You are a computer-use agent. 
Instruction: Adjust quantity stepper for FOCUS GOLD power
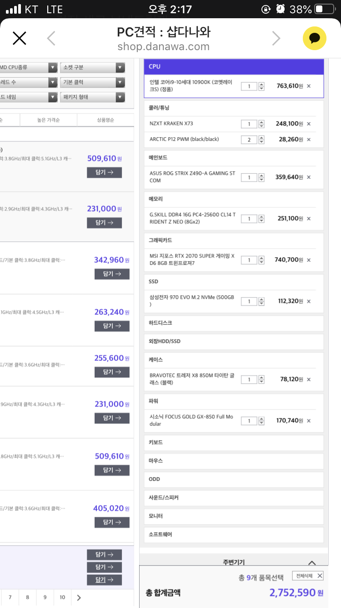(261, 421)
